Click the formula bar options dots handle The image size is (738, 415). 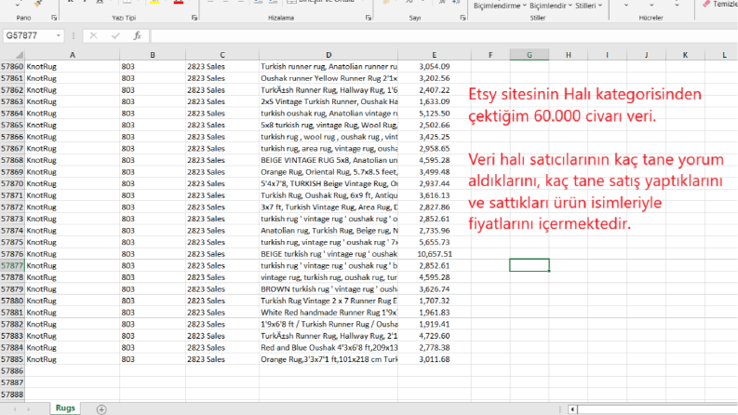point(74,35)
